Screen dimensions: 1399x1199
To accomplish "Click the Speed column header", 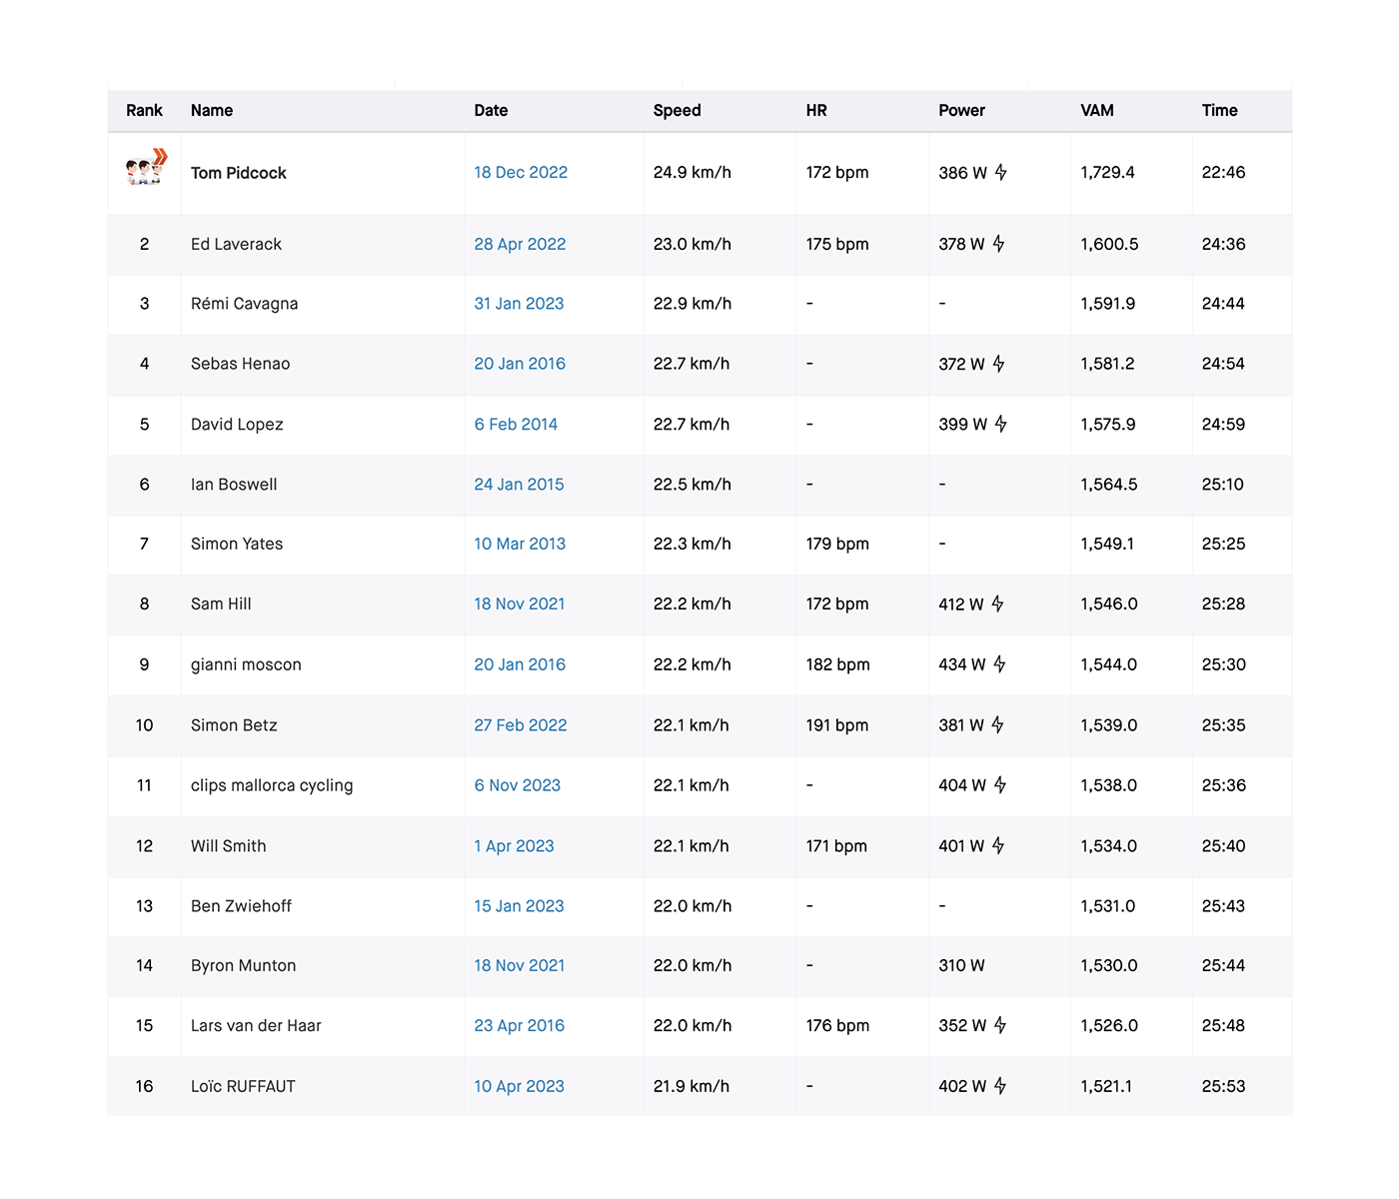I will [x=677, y=111].
